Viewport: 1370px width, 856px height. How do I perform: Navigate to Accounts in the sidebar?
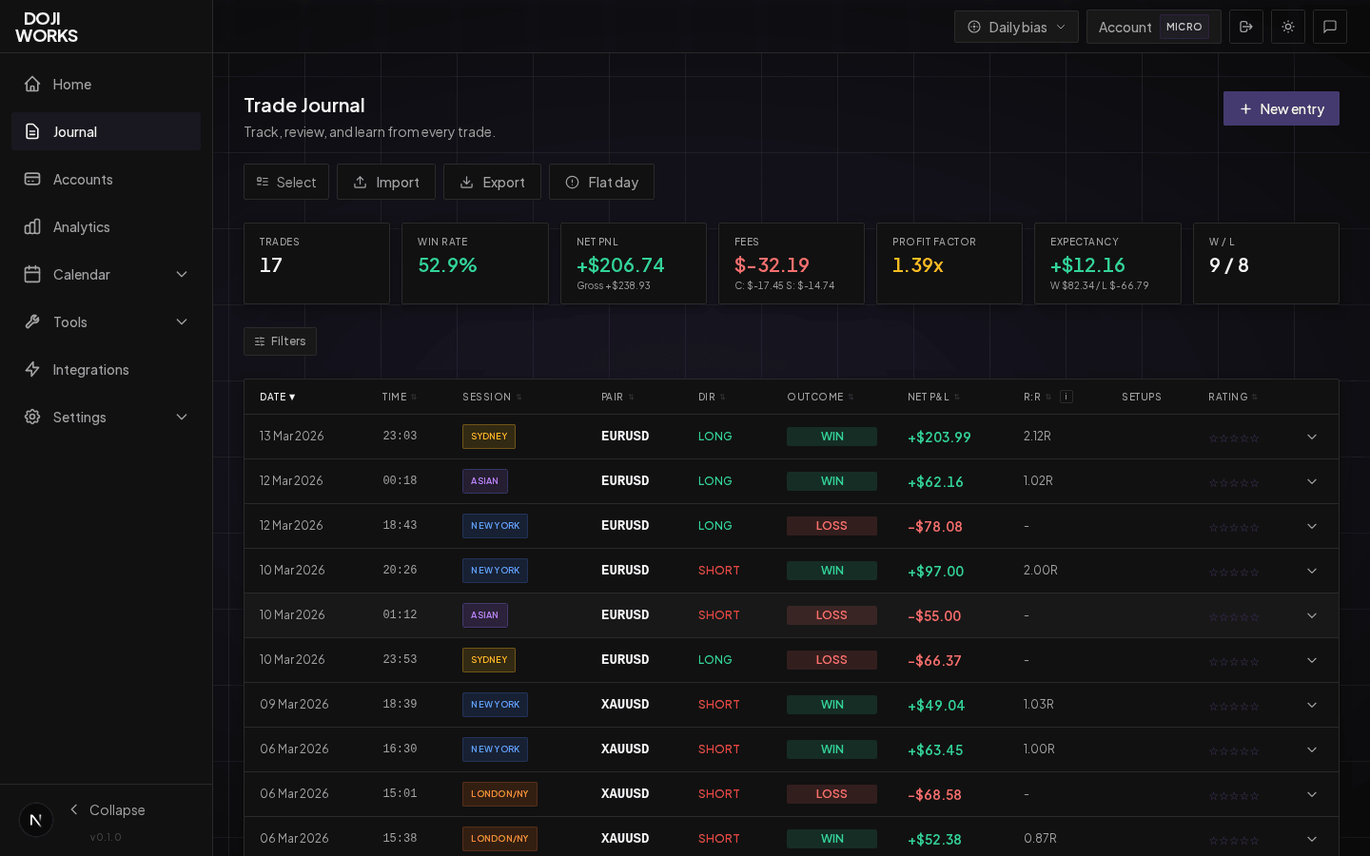tap(83, 179)
